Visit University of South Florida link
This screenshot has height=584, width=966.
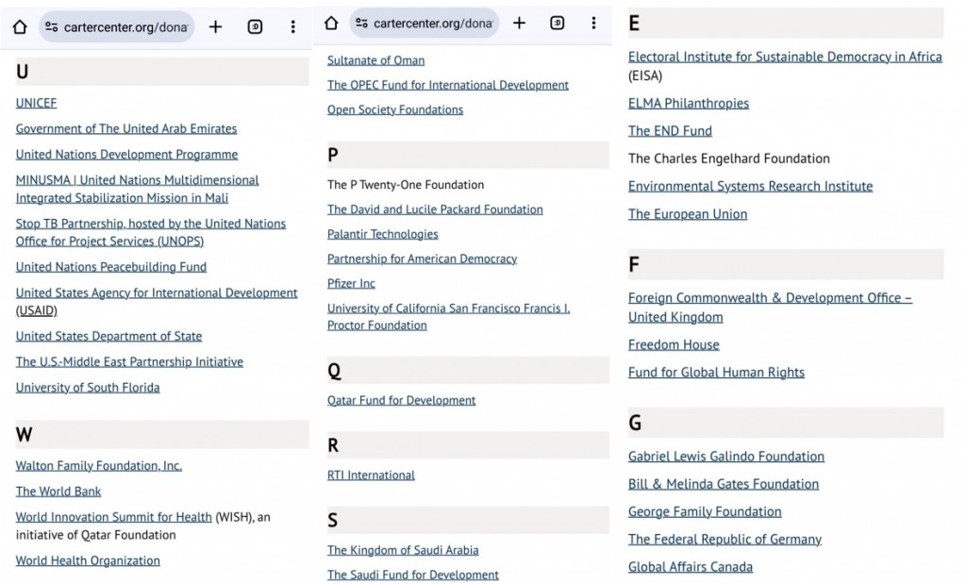tap(88, 388)
